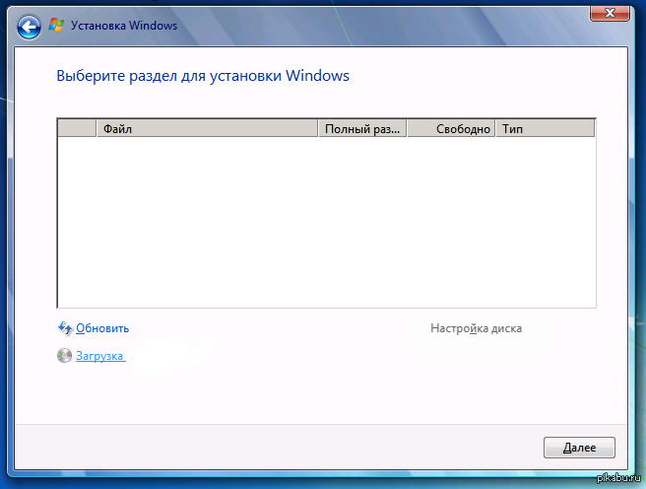Screen dimensions: 646x489
Task: Sort by the Полный раз... column header
Action: pyautogui.click(x=362, y=128)
